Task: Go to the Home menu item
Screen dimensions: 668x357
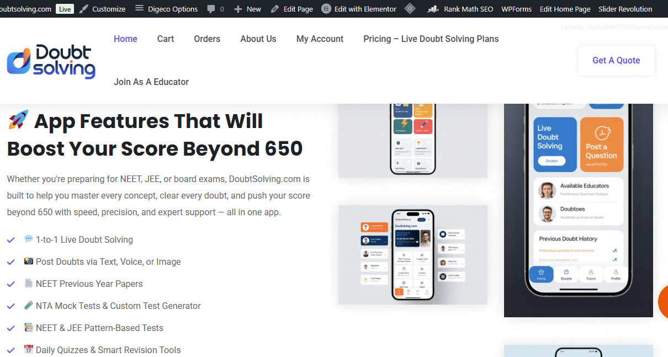Action: coord(125,39)
